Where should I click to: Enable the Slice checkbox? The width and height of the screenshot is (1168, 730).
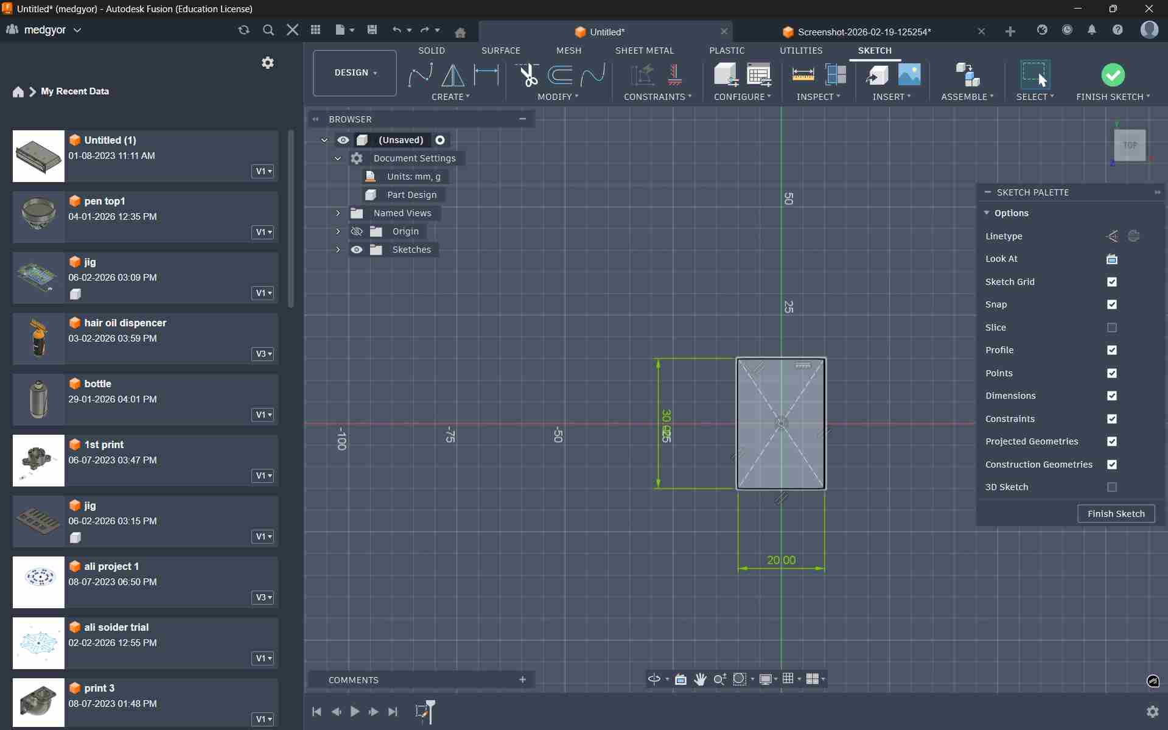(1111, 328)
